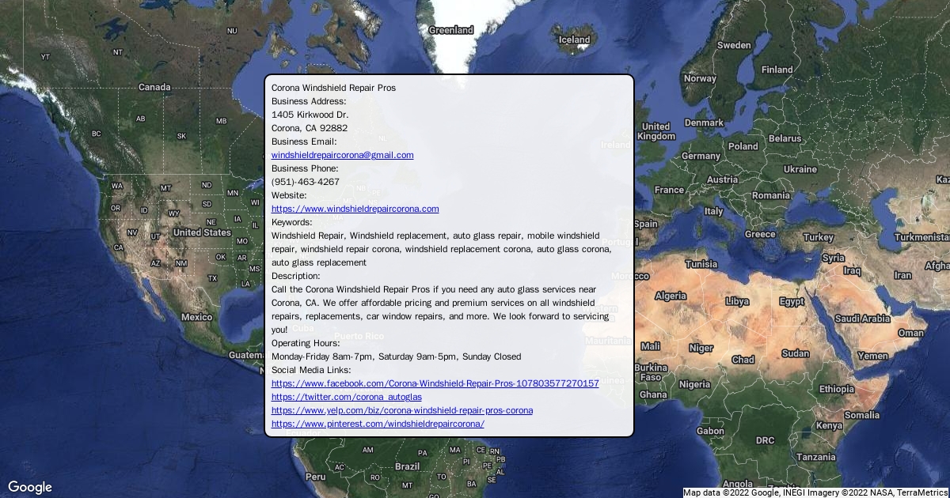Select the Brazil label on the map
Image resolution: width=950 pixels, height=498 pixels.
407,466
